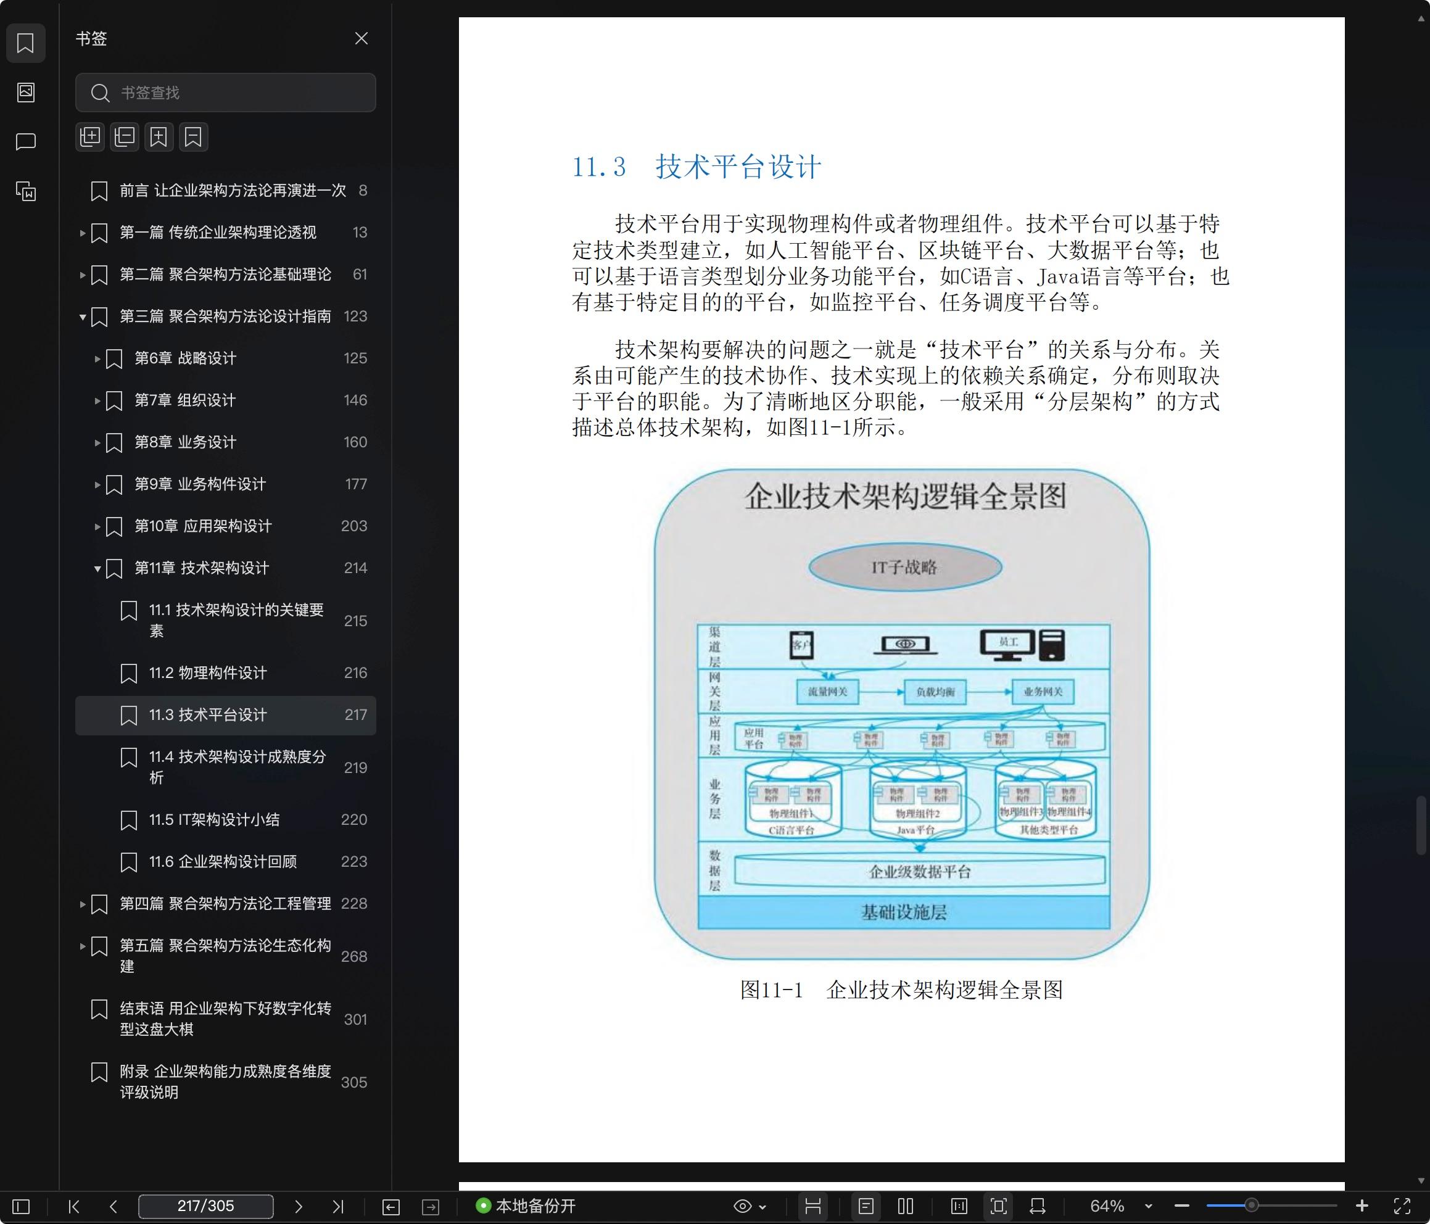The width and height of the screenshot is (1430, 1224).
Task: Click the 第6章 战略设计 bookmark text
Action: tap(185, 358)
